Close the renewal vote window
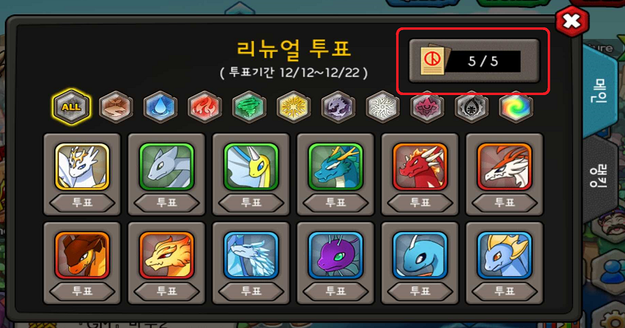 (572, 21)
